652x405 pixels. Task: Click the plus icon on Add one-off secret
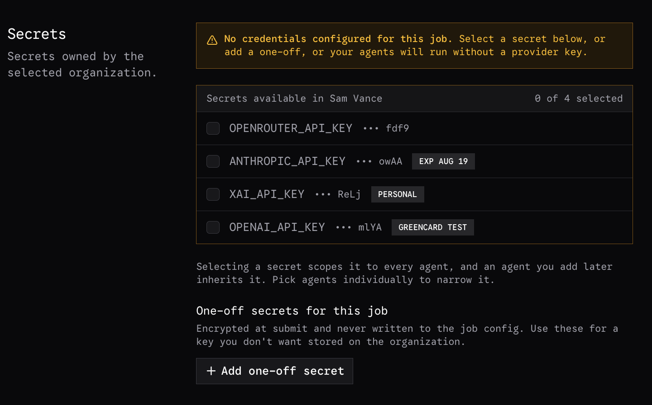[x=211, y=371]
